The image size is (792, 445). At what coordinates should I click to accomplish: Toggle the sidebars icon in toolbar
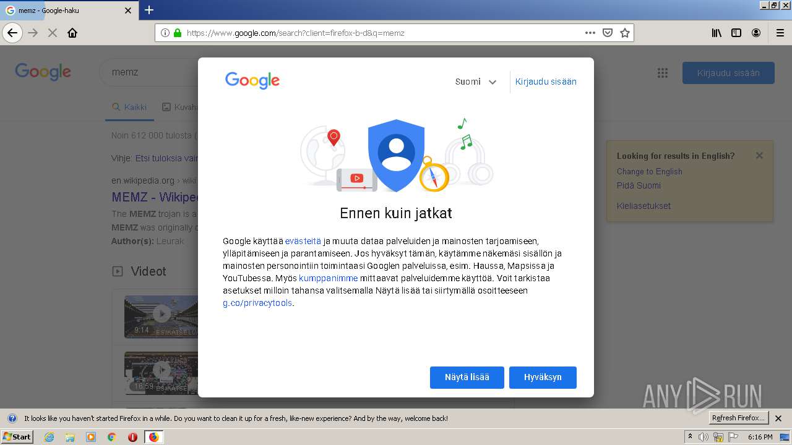click(736, 33)
